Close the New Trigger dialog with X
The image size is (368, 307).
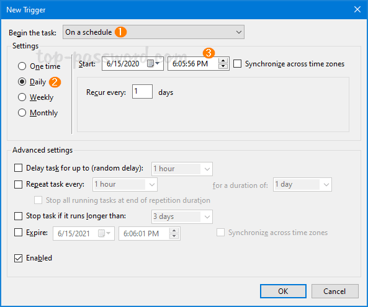click(x=357, y=9)
